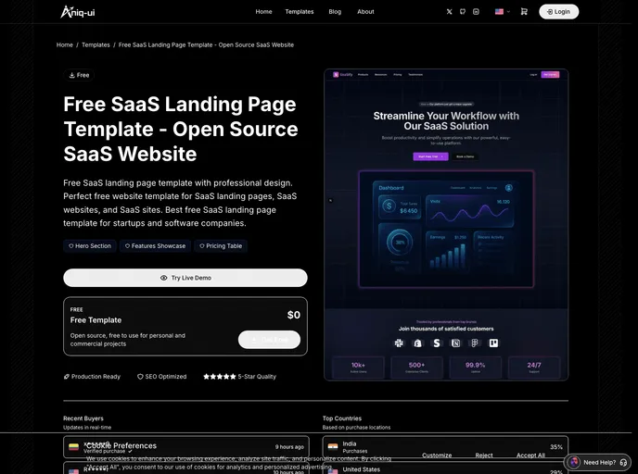The width and height of the screenshot is (638, 474).
Task: Click the Top Countries heading
Action: [x=342, y=418]
